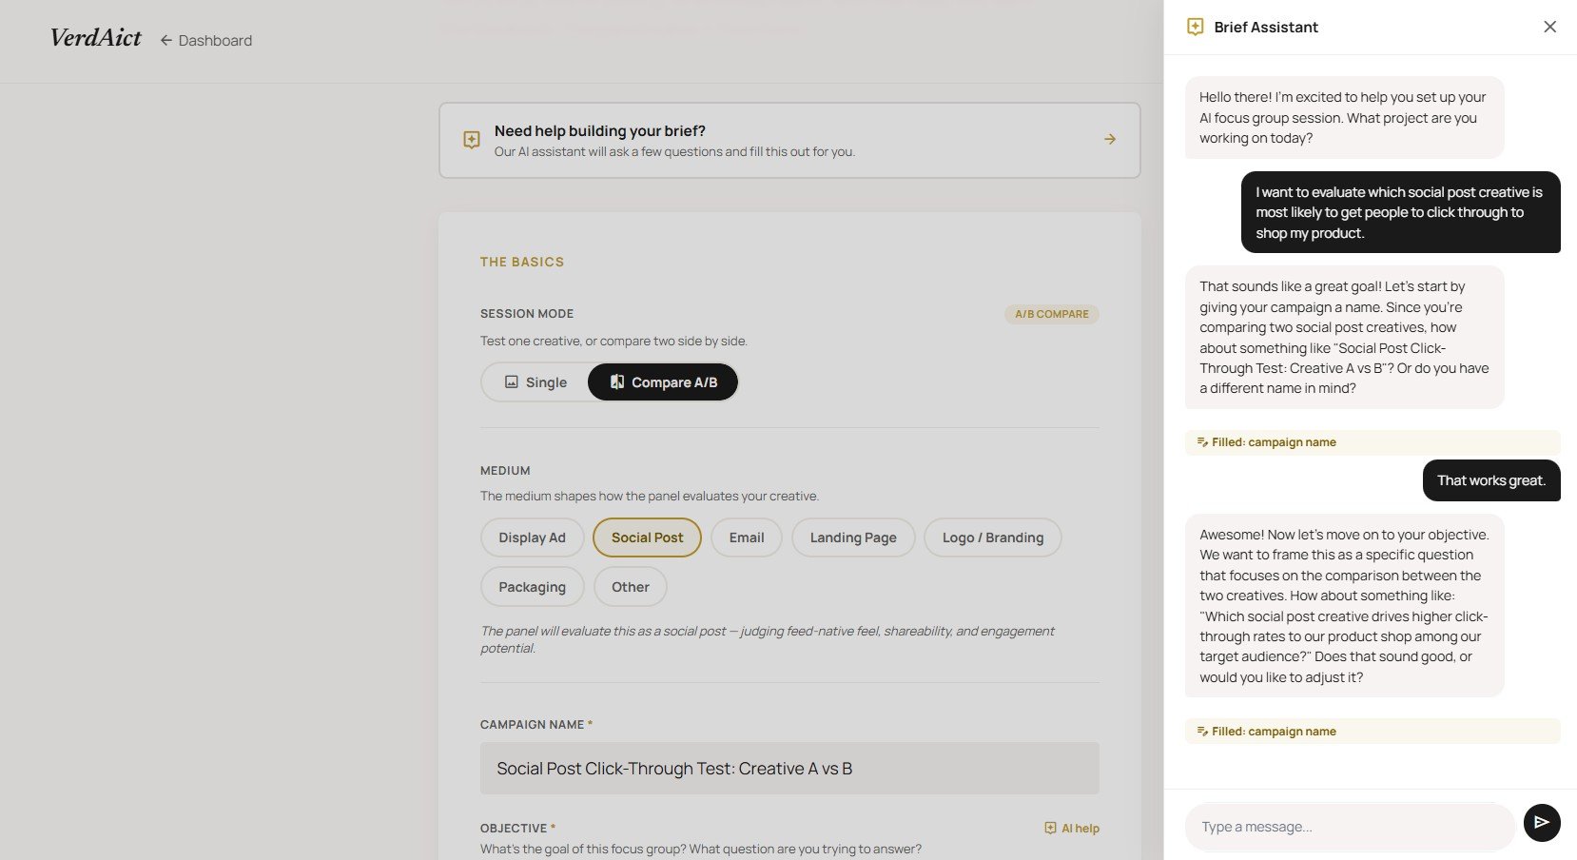Click the brief helper sparkle icon
The height and width of the screenshot is (860, 1577).
pyautogui.click(x=471, y=140)
